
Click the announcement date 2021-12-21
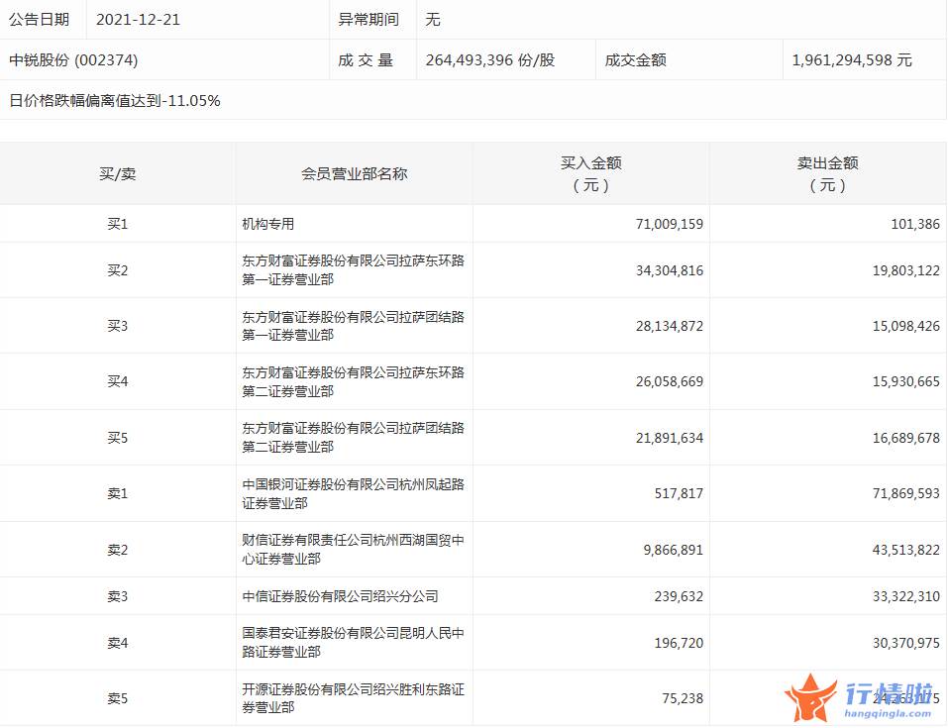coord(138,20)
